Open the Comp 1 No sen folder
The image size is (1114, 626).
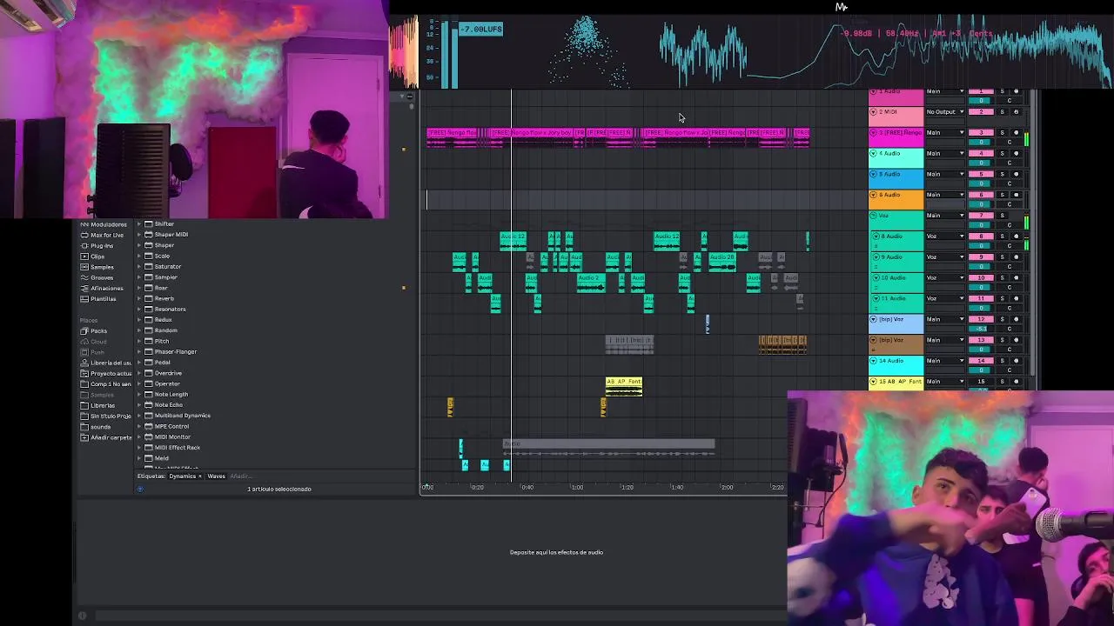[106, 383]
